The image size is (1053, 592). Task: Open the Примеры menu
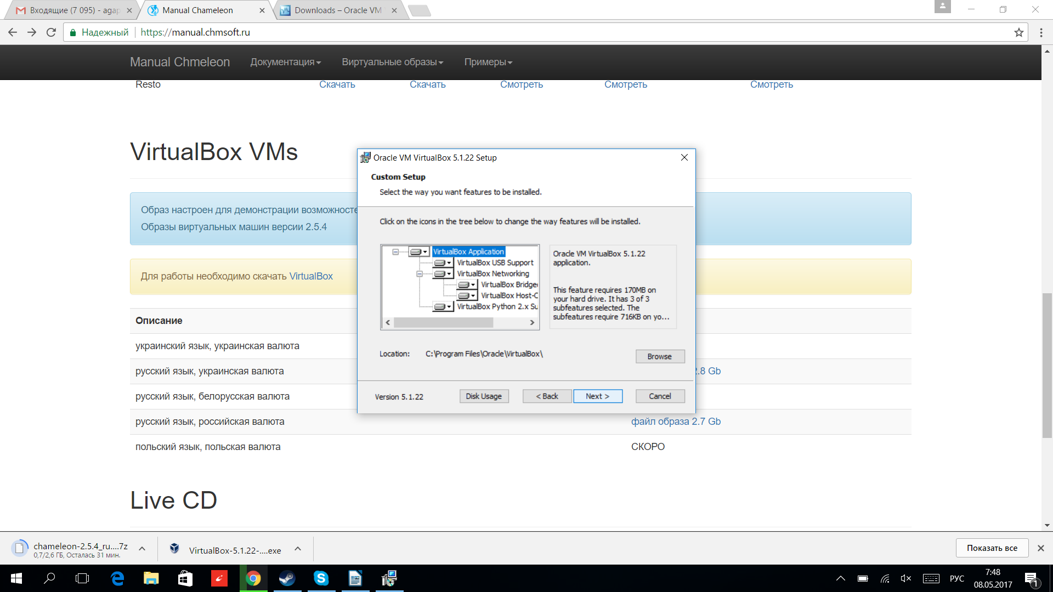click(x=488, y=62)
